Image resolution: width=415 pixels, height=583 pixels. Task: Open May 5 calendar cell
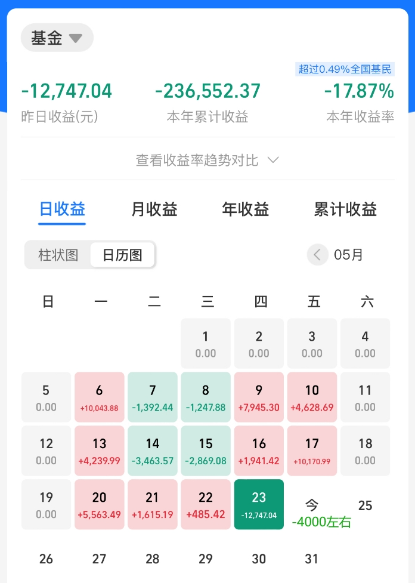tap(46, 397)
